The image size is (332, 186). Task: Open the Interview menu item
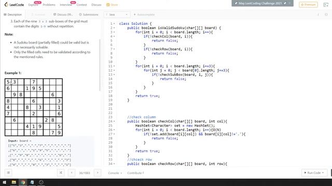tap(66, 5)
